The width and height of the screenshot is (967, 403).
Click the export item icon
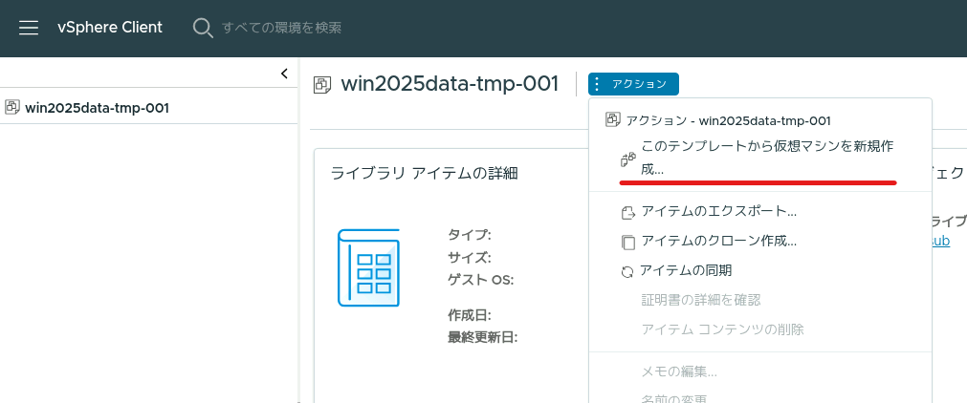click(x=627, y=213)
